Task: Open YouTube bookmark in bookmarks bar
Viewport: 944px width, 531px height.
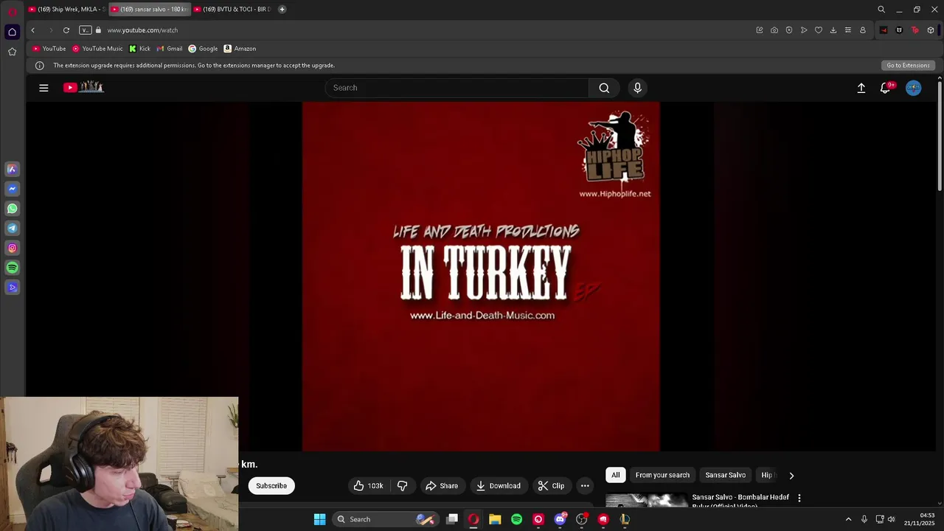Action: [49, 49]
